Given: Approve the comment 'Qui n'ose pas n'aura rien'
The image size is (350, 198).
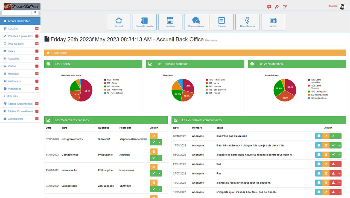Looking at the screenshot, I should pos(333,136).
